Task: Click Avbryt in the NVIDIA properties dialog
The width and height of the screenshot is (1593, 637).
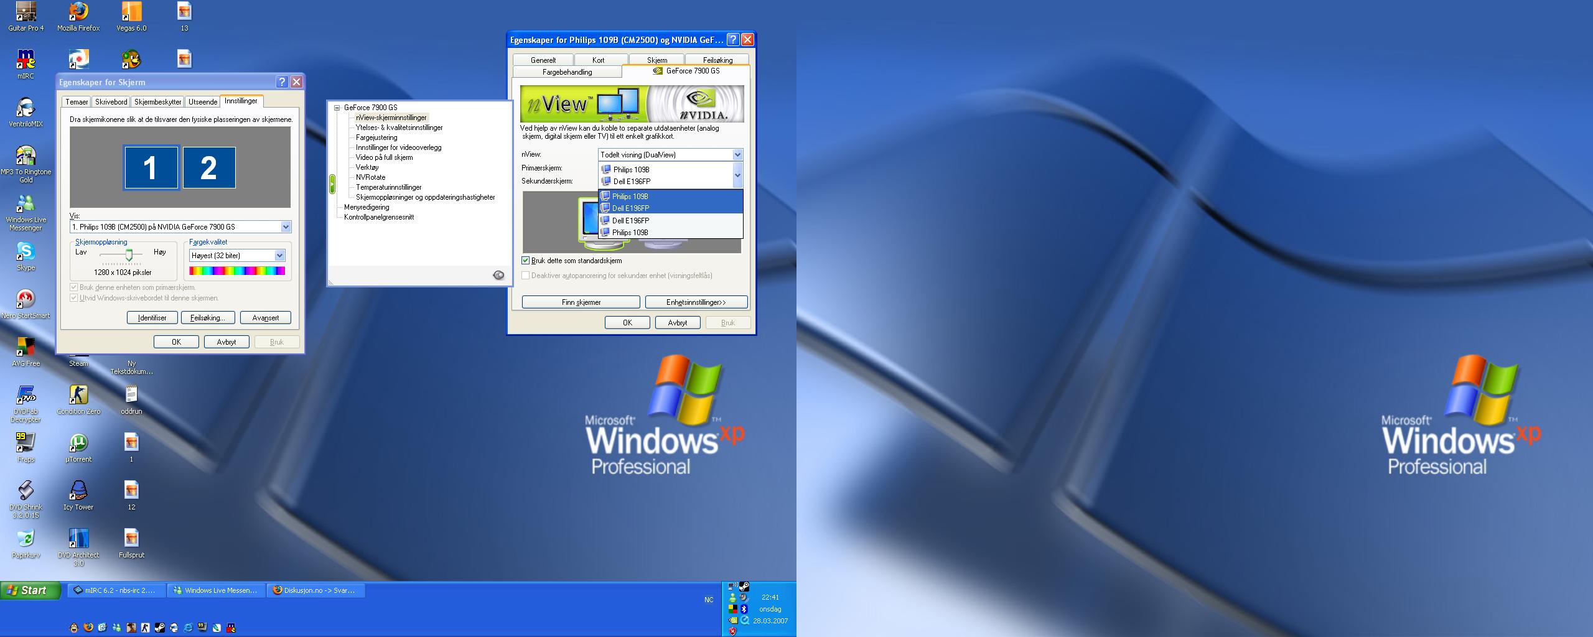Action: (x=678, y=323)
